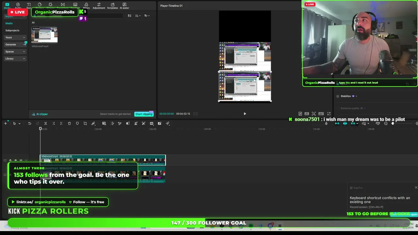Add a marker with the shield icon
The height and width of the screenshot is (235, 418).
77,123
